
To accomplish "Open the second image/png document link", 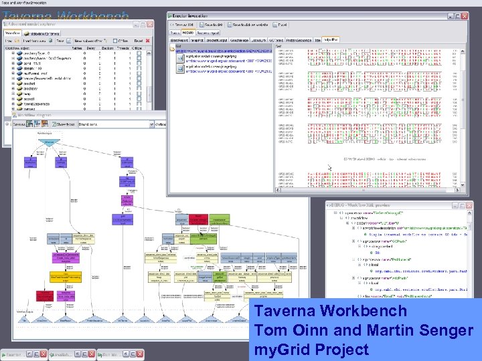I will 229,72.
